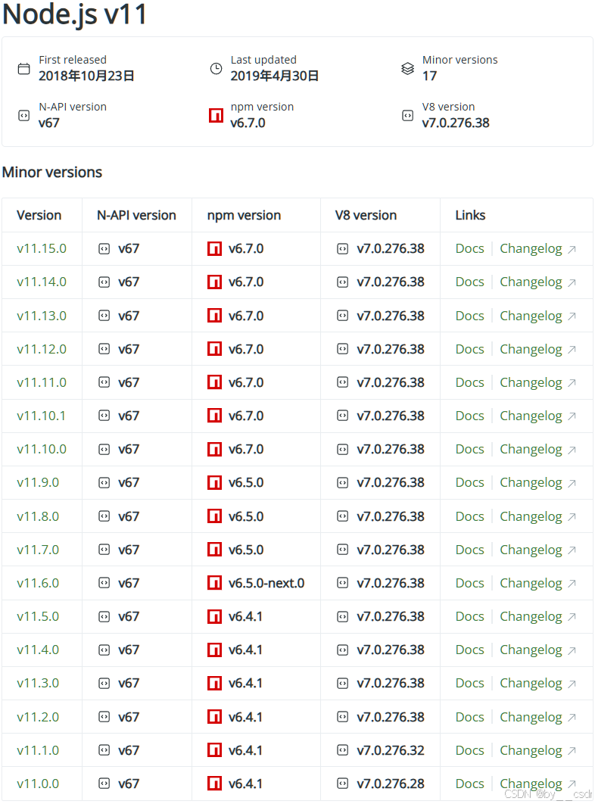The height and width of the screenshot is (804, 595).
Task: Open the v11.4.0 version link
Action: point(38,650)
